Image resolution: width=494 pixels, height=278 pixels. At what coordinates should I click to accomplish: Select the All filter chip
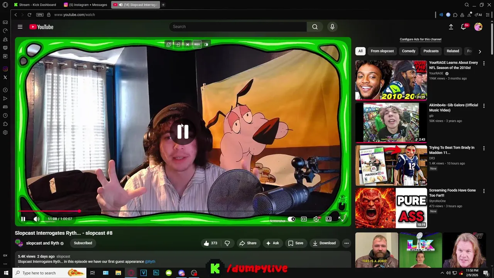360,51
